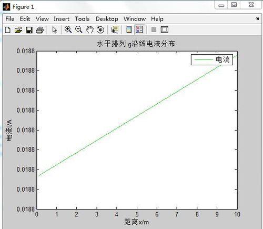263x229 pixels.
Task: Toggle the Insert Legend toolbar button
Action: (x=139, y=29)
